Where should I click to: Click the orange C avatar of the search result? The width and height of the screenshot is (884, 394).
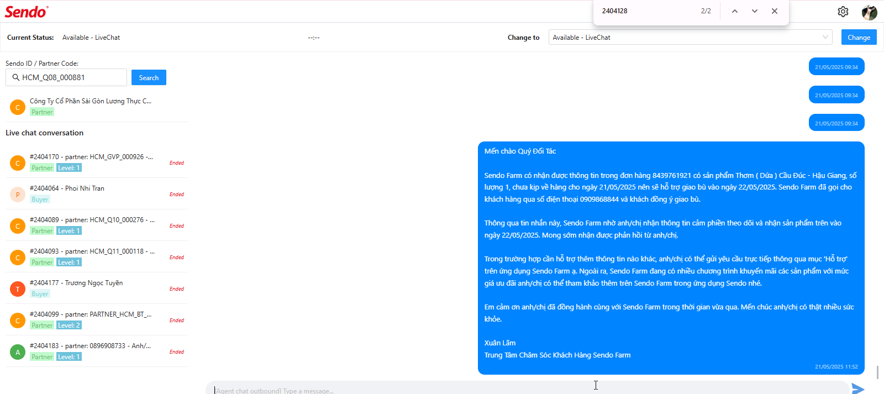pos(18,107)
